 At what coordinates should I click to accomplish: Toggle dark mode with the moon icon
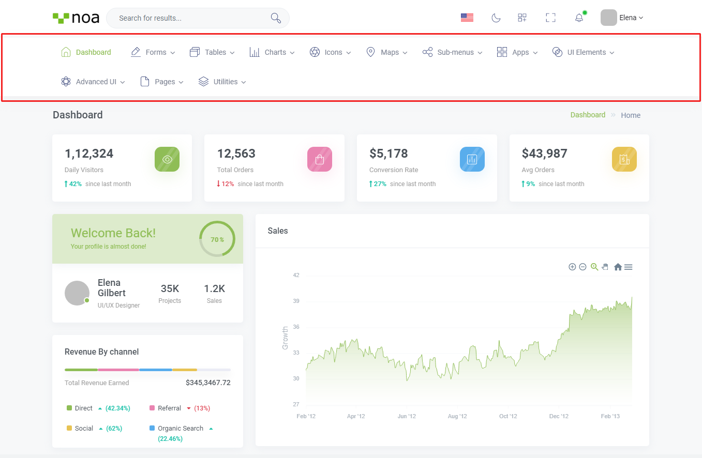[x=496, y=18]
